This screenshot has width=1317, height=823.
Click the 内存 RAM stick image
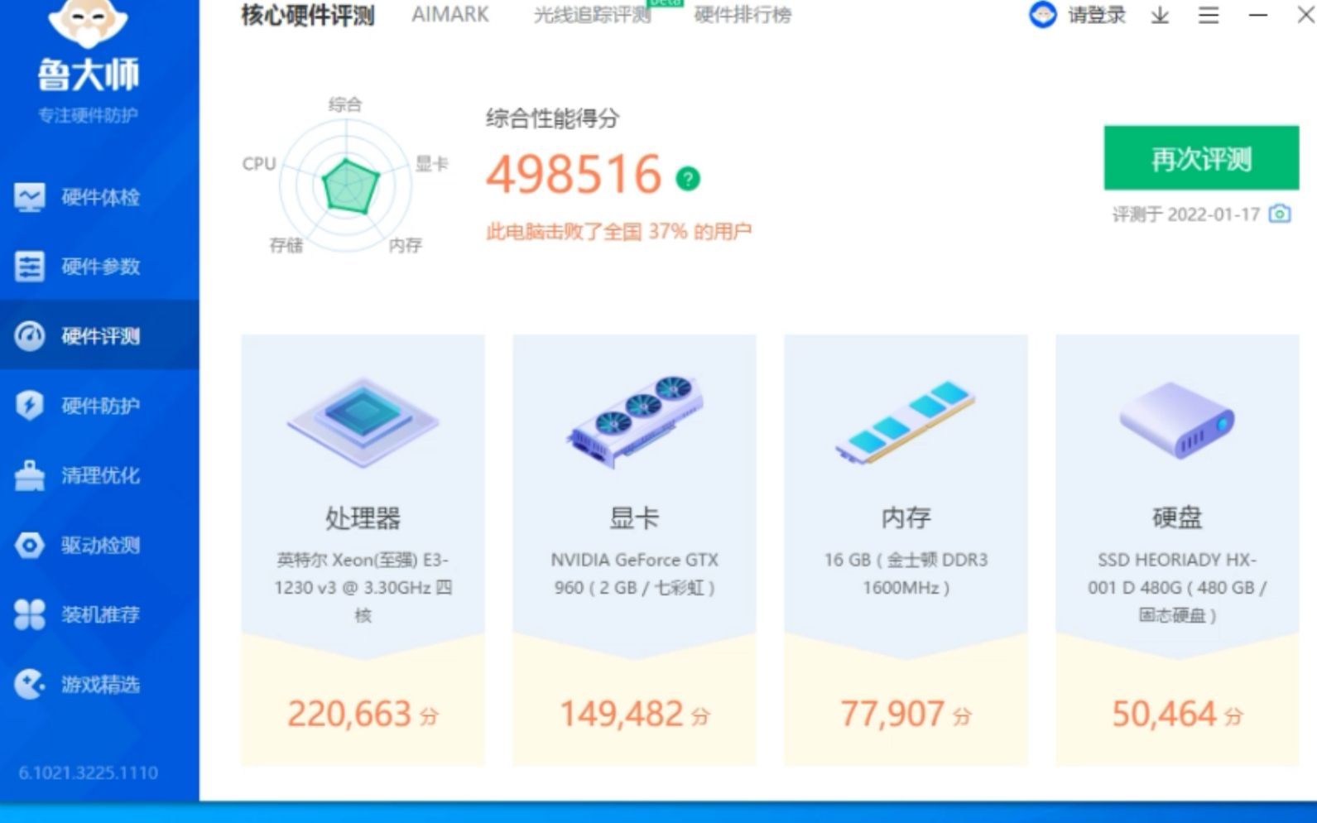[x=906, y=421]
